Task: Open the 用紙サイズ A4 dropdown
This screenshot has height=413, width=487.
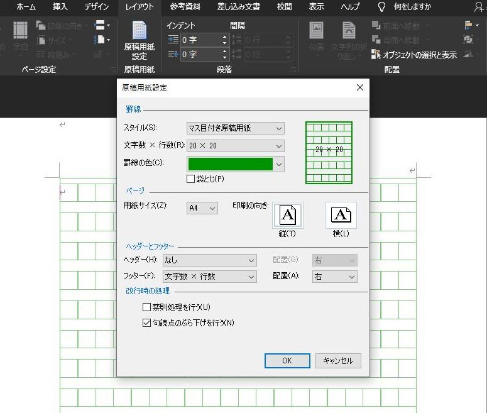Action: tap(202, 208)
